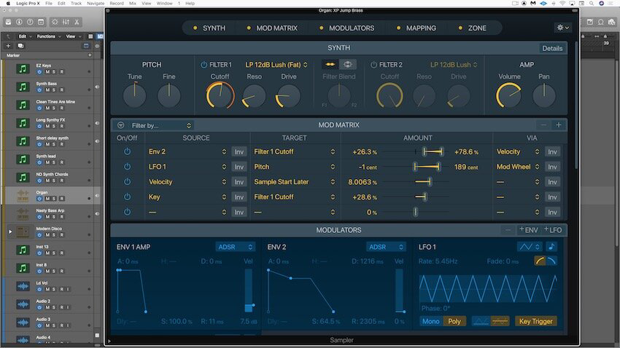Viewport: 620px width, 348px height.
Task: Toggle Key routing on/off power
Action: click(128, 197)
